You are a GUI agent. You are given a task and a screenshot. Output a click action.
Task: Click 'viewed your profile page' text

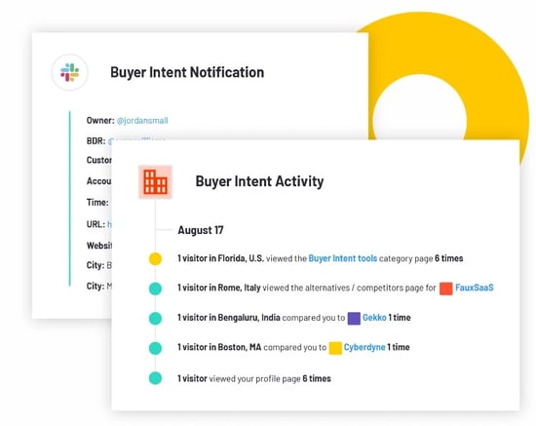point(254,379)
